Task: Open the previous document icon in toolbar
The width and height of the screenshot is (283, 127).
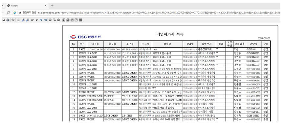Action: tap(50, 20)
